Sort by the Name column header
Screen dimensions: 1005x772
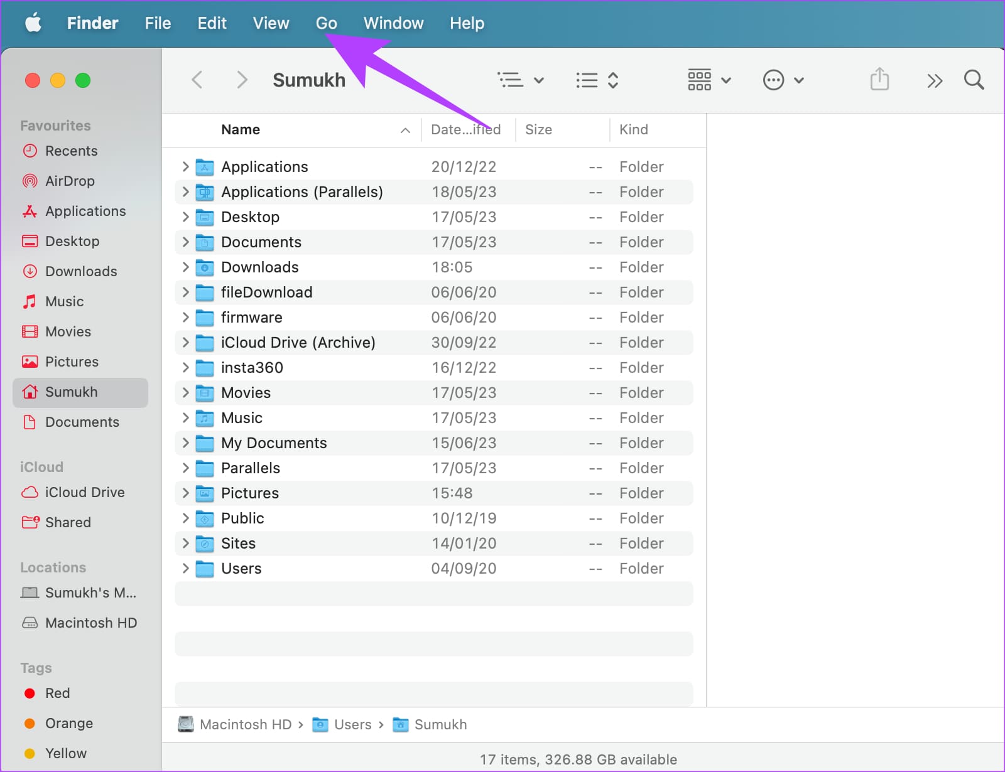pos(241,130)
